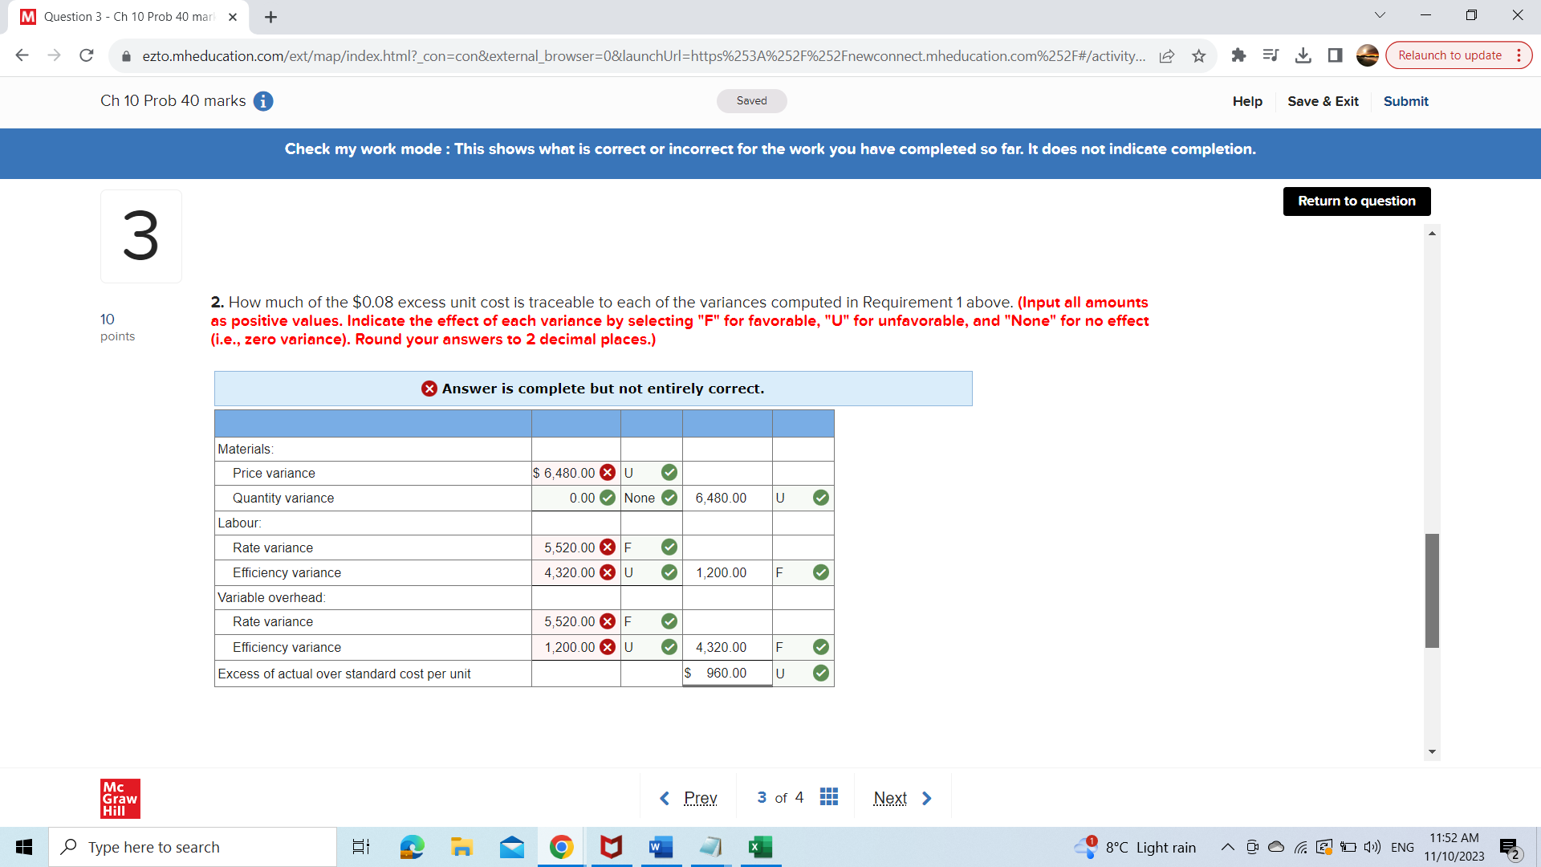Image resolution: width=1541 pixels, height=867 pixels.
Task: Open the reading list side panel icon
Action: pos(1271,55)
